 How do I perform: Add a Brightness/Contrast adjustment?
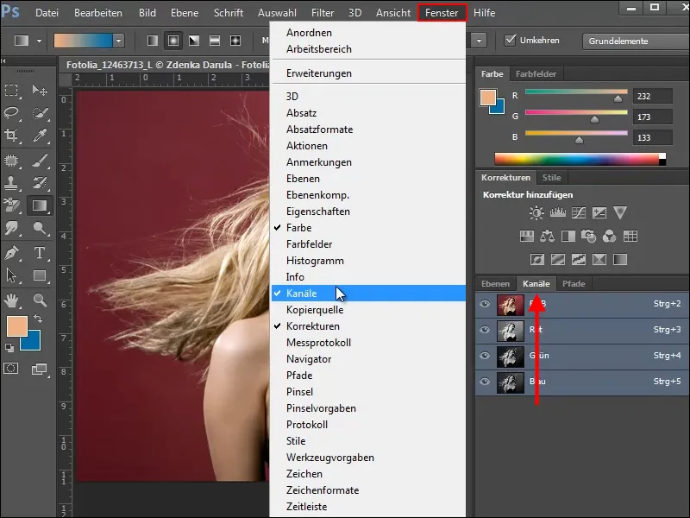(536, 213)
